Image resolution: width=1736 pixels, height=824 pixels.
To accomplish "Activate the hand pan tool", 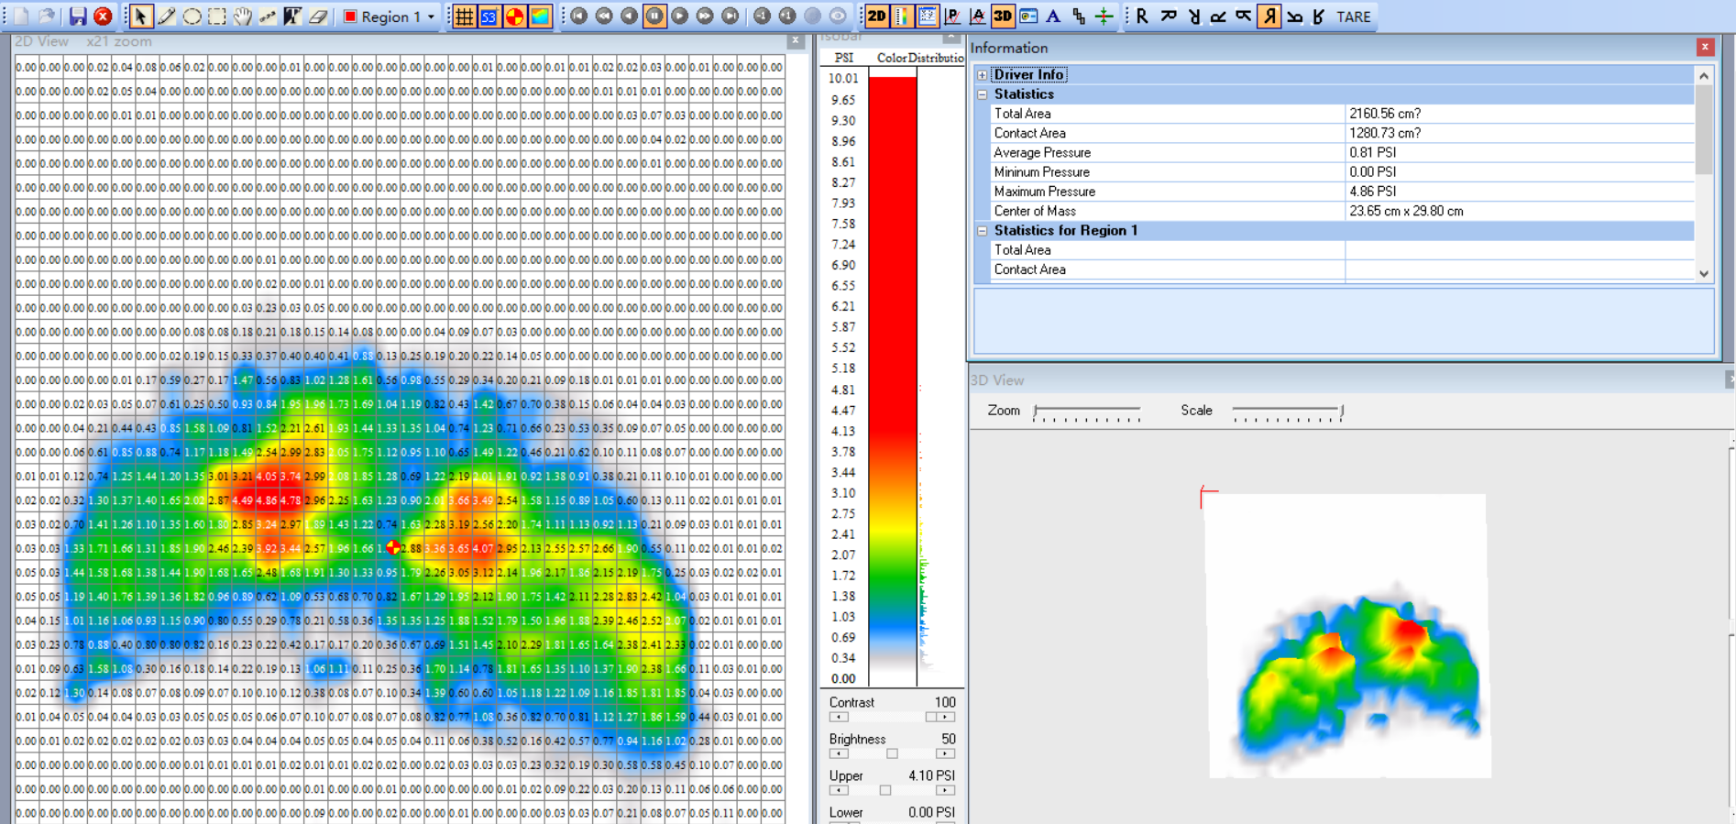I will coord(242,16).
